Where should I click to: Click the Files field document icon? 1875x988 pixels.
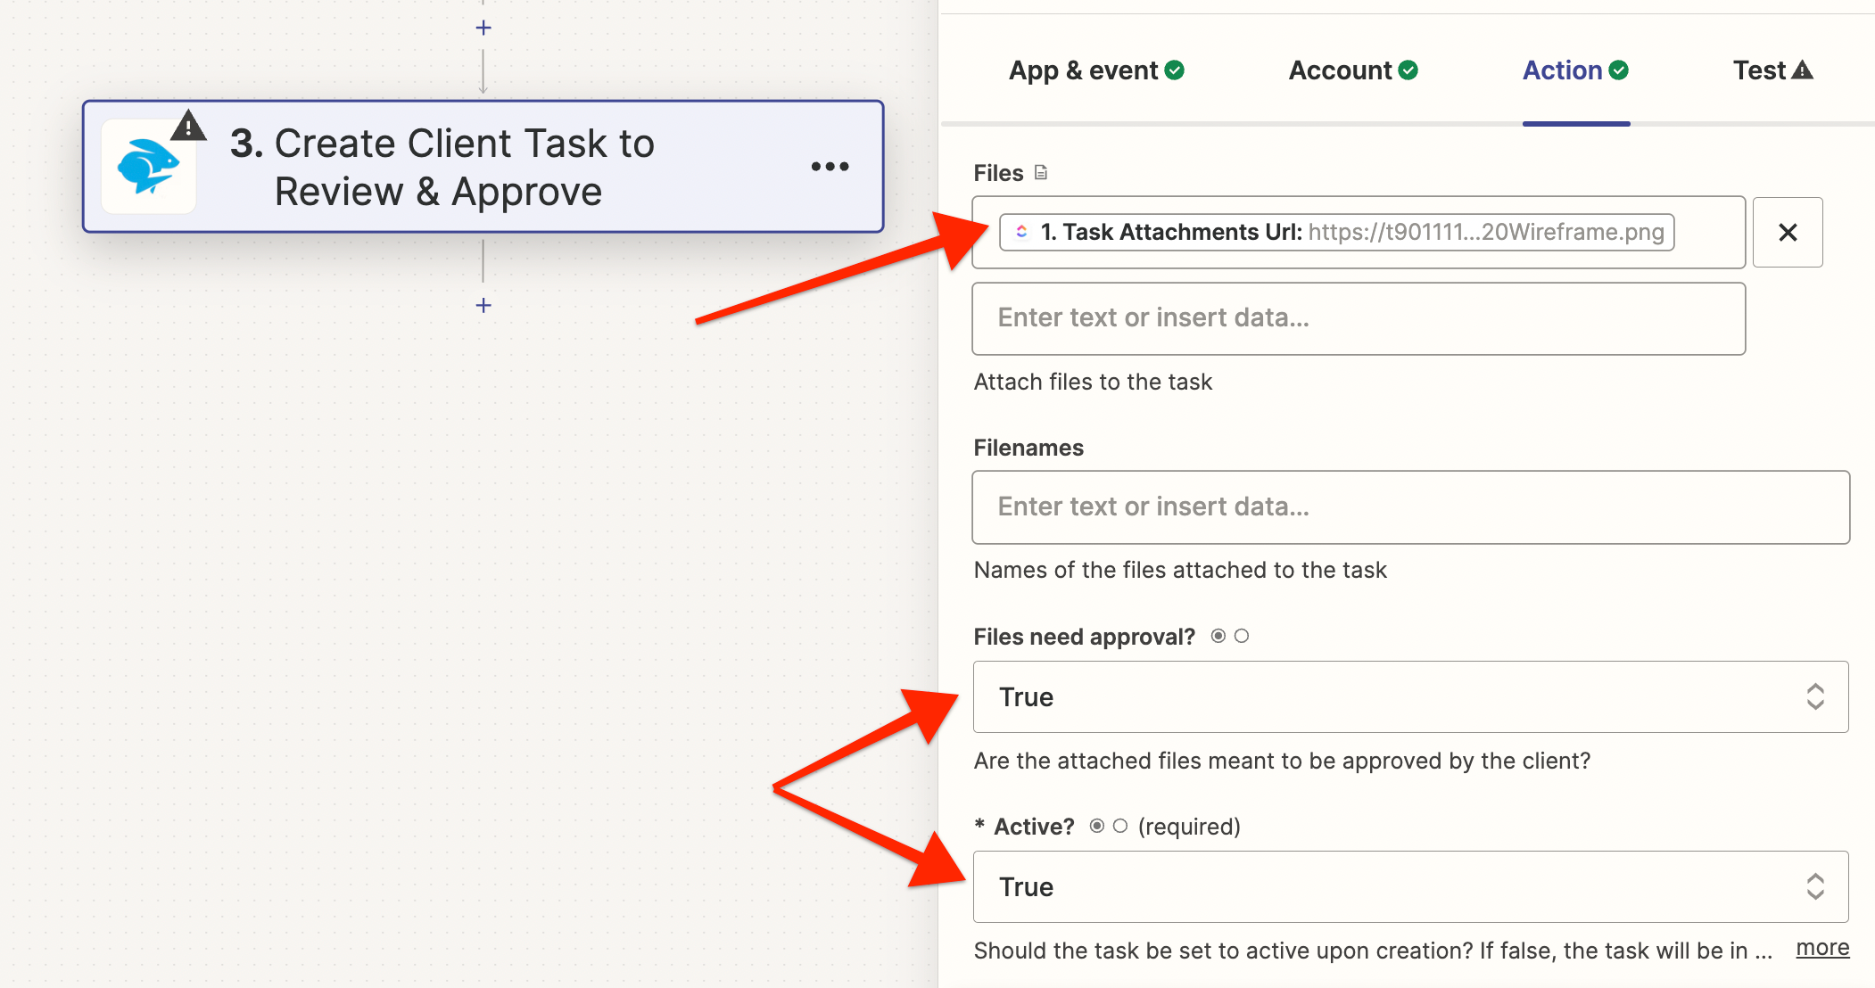click(1041, 173)
